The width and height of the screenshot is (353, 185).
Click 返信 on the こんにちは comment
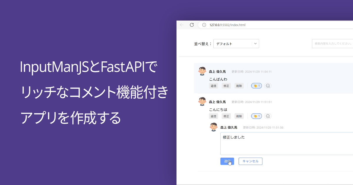click(x=214, y=116)
